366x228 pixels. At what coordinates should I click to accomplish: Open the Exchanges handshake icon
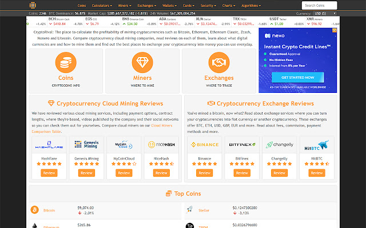[219, 62]
